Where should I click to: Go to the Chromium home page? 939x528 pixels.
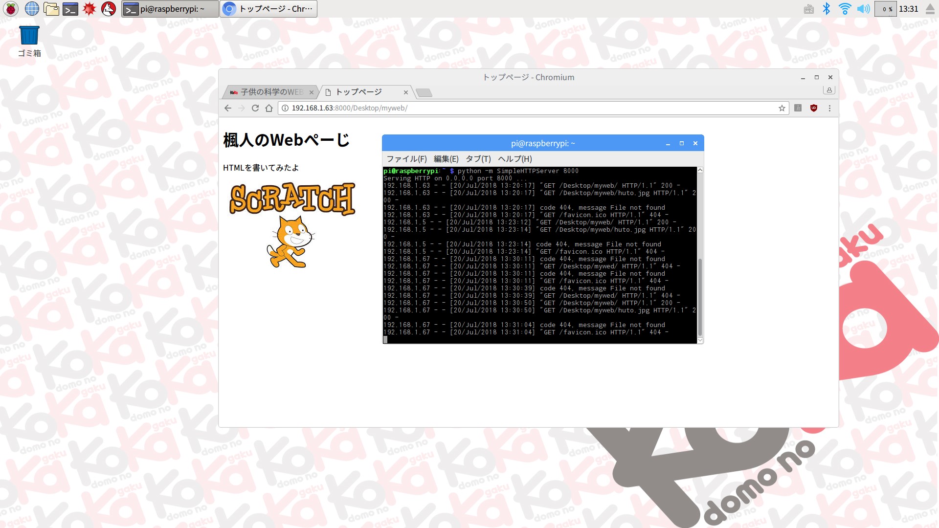coord(269,108)
